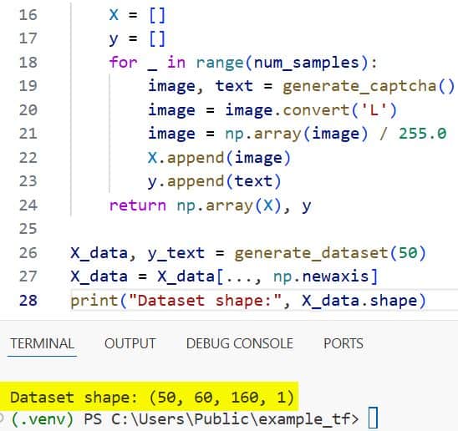458x431 pixels.
Task: Click 'y.append(text)' statement
Action: 215,182
